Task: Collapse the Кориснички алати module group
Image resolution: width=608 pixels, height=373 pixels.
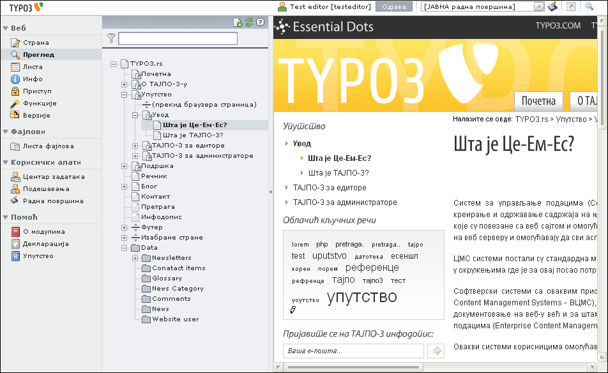Action: click(x=5, y=162)
